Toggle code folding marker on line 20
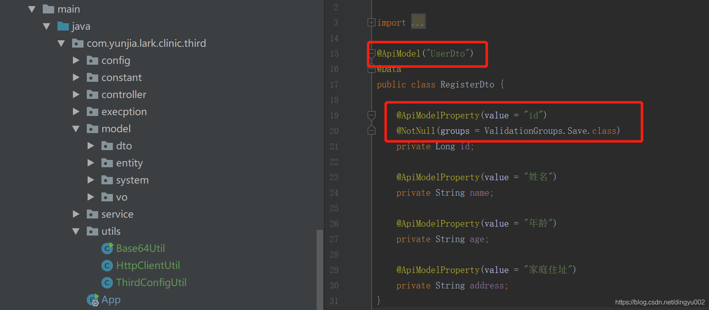The width and height of the screenshot is (709, 310). click(x=371, y=130)
